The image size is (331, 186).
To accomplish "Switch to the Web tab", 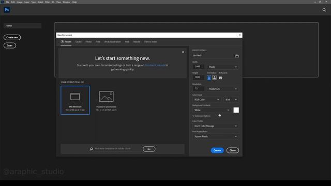I will click(127, 42).
